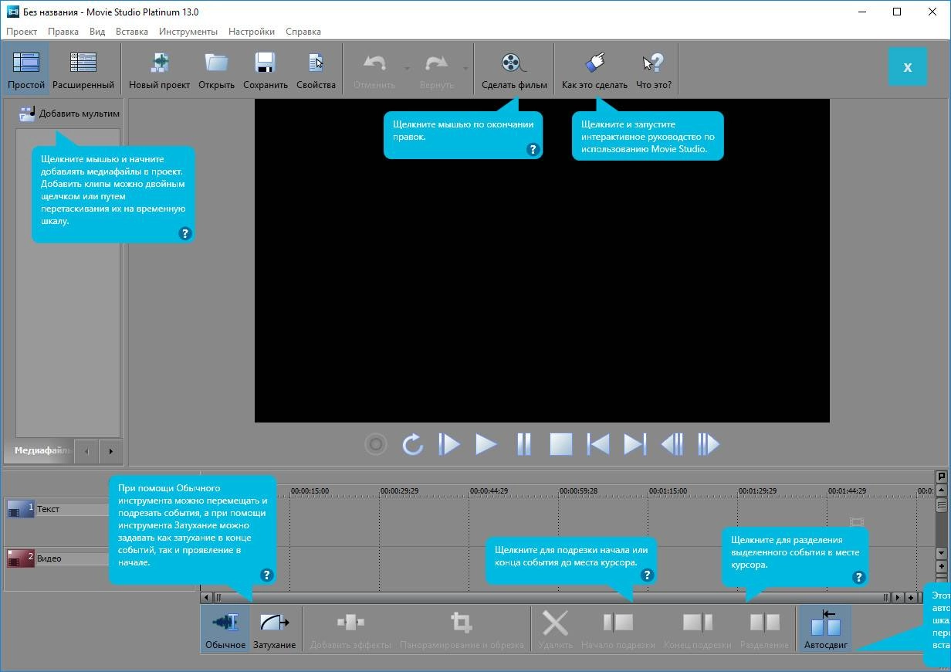Open the Вернуть history dropdown arrow
Screen dimensions: 951x672
pyautogui.click(x=465, y=68)
